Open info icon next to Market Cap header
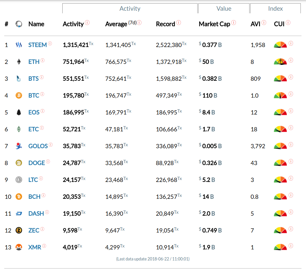This screenshot has width=306, height=276. point(234,23)
